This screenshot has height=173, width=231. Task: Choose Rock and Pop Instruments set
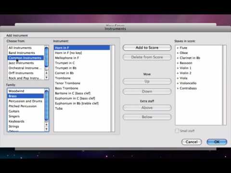[26, 78]
